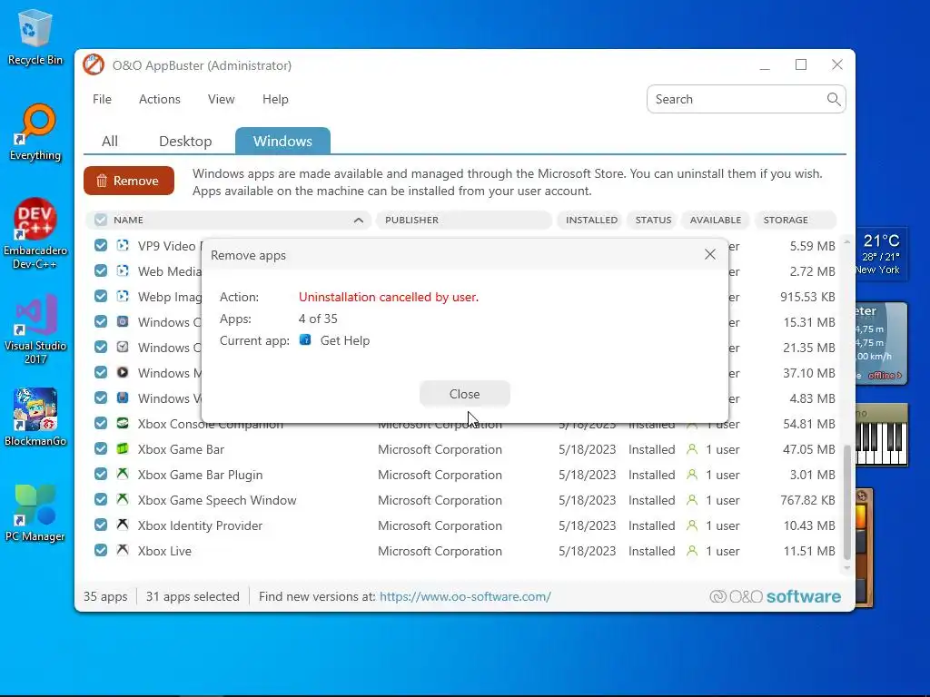Uncheck the Web Media row checkbox
Image resolution: width=930 pixels, height=697 pixels.
click(101, 270)
